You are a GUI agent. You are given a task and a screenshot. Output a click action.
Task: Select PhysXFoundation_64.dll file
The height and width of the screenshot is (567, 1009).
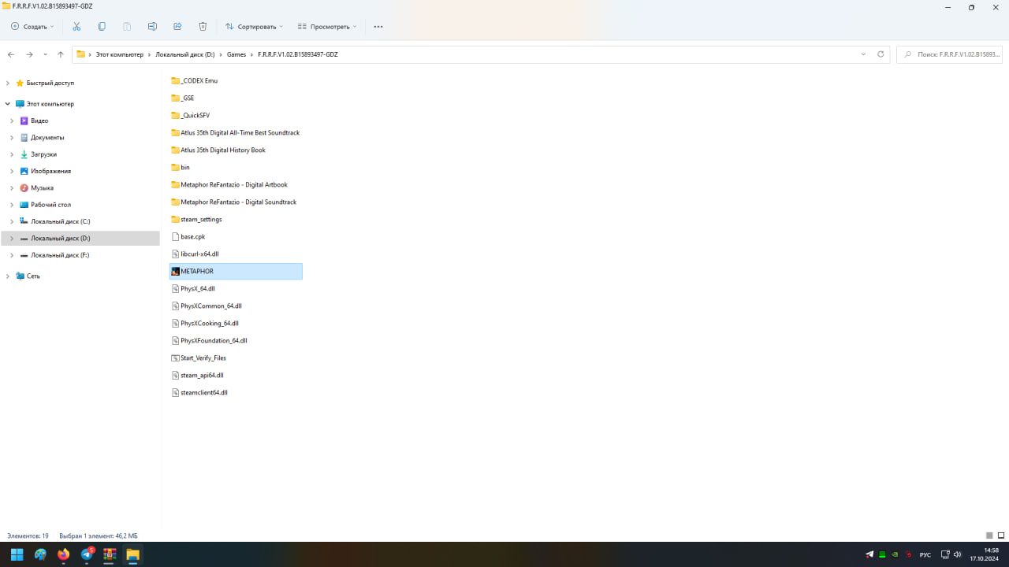pyautogui.click(x=210, y=340)
